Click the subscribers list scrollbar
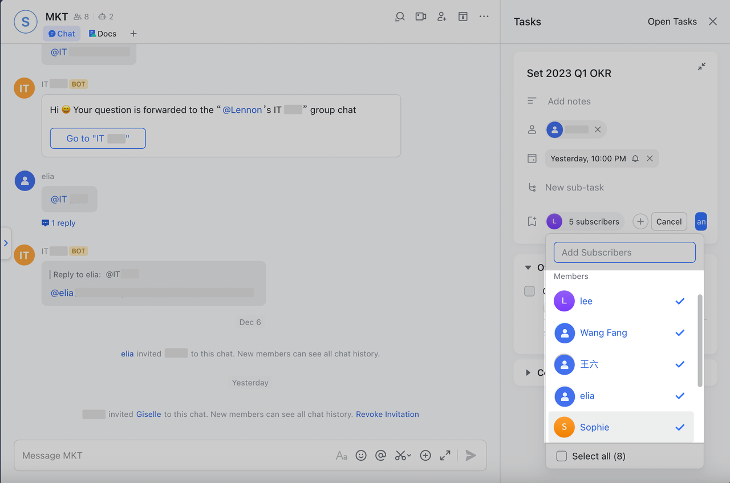Image resolution: width=730 pixels, height=483 pixels. (x=700, y=340)
